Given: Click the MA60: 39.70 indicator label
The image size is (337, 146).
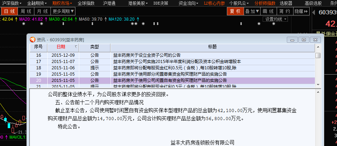Looking at the screenshot, I should 90,19.
